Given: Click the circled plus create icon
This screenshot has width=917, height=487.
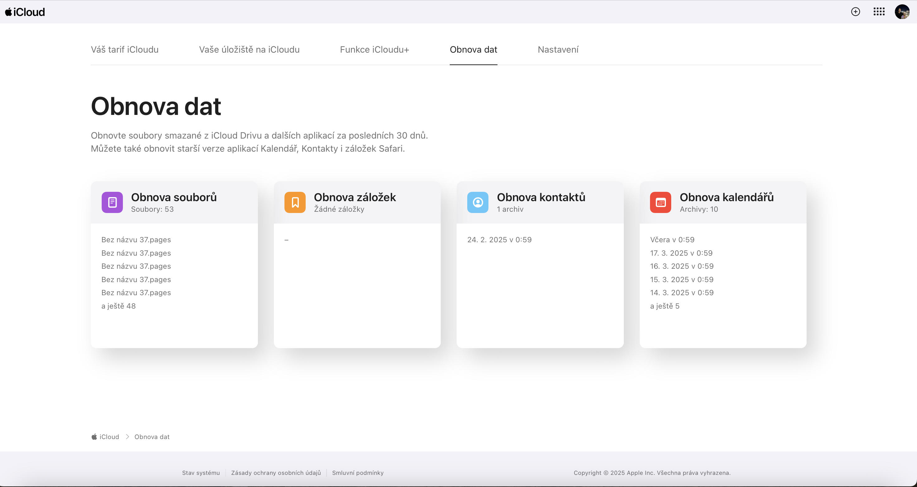Looking at the screenshot, I should pos(856,12).
